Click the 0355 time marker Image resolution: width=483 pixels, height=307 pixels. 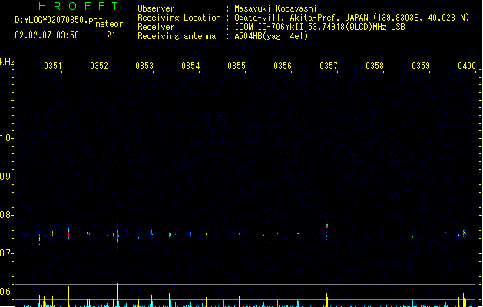tap(237, 65)
